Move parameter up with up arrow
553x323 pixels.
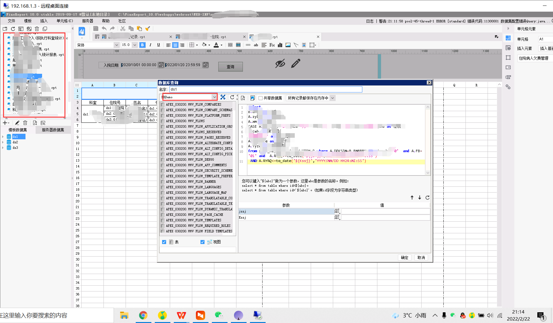pyautogui.click(x=412, y=197)
